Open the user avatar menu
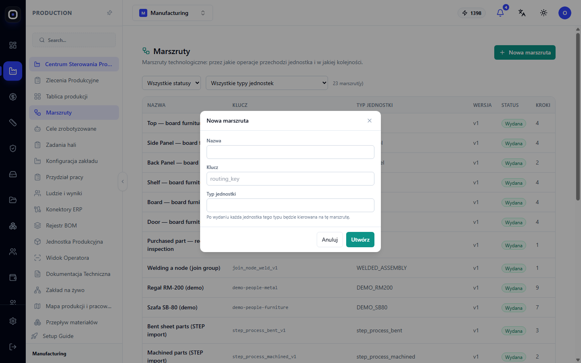 (564, 13)
